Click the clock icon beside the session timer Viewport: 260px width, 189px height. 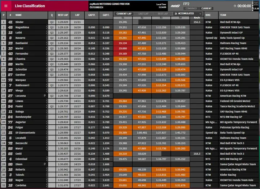[235, 6]
